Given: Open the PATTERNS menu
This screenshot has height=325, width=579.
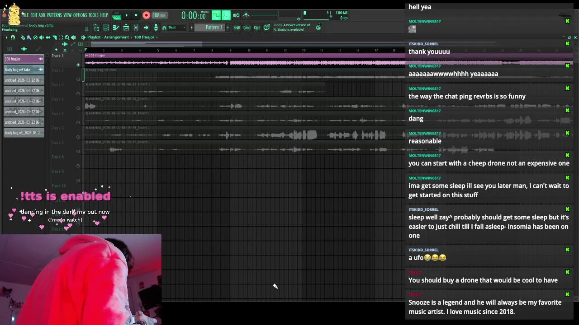Looking at the screenshot, I should 54,15.
